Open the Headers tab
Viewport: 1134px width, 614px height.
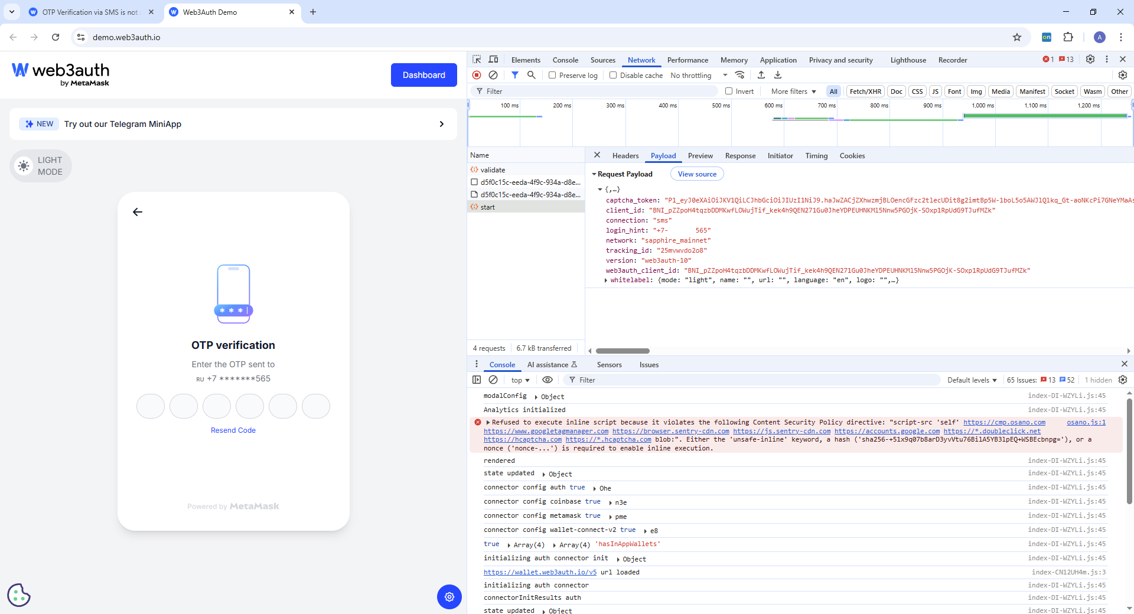(x=625, y=155)
